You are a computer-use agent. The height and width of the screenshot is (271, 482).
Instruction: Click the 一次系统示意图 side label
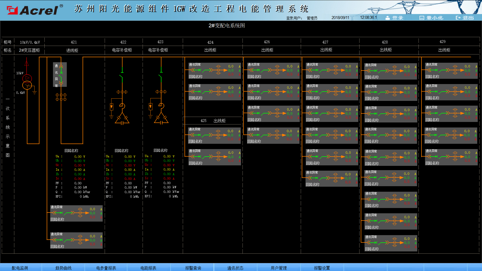pos(8,127)
